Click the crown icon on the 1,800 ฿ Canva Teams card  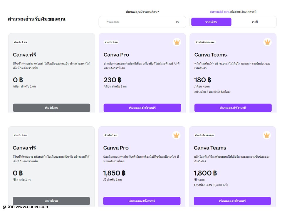click(266, 135)
